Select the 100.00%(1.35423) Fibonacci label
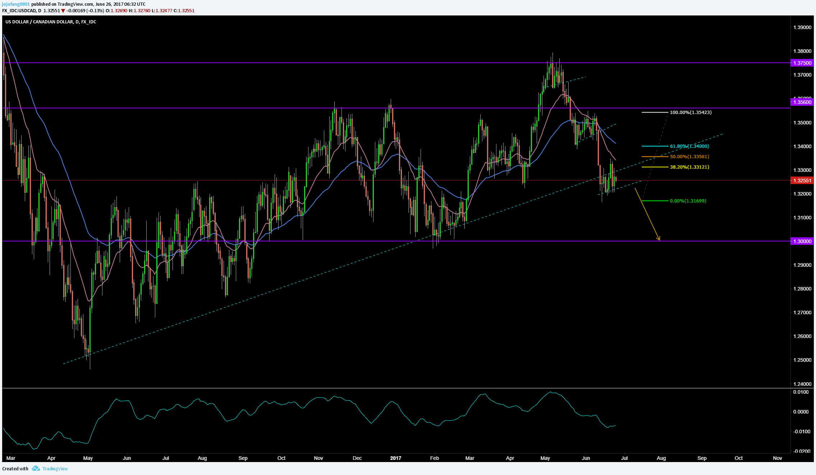The width and height of the screenshot is (816, 475). pos(691,112)
